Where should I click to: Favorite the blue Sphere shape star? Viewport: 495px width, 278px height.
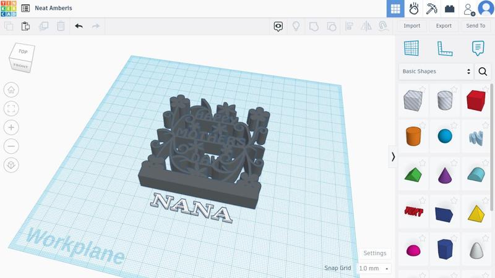[x=454, y=125]
